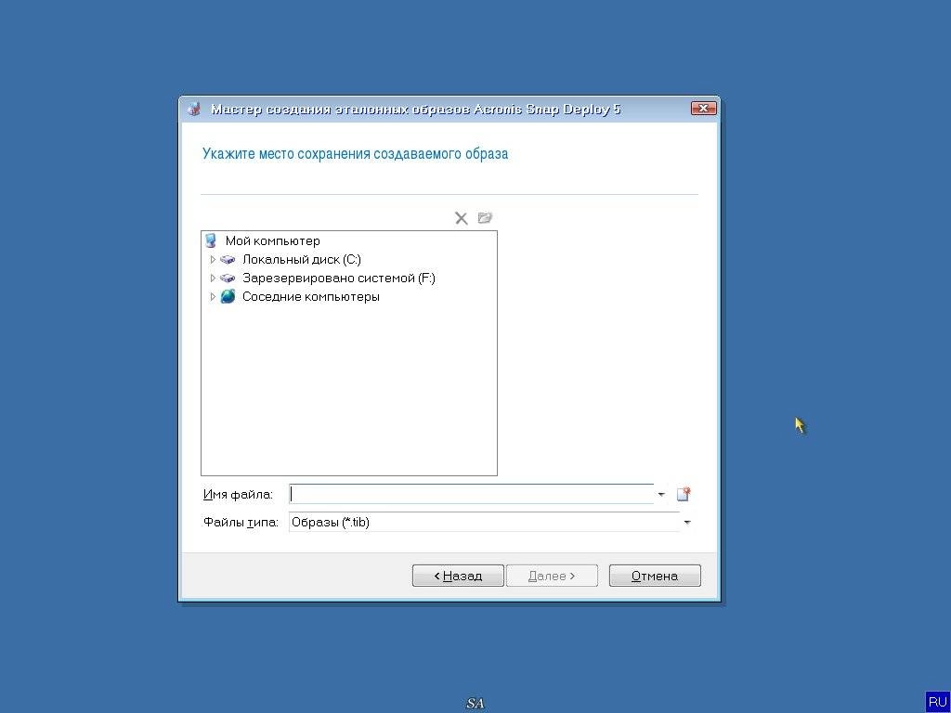951x713 pixels.
Task: Click the generate file name icon
Action: (x=684, y=494)
